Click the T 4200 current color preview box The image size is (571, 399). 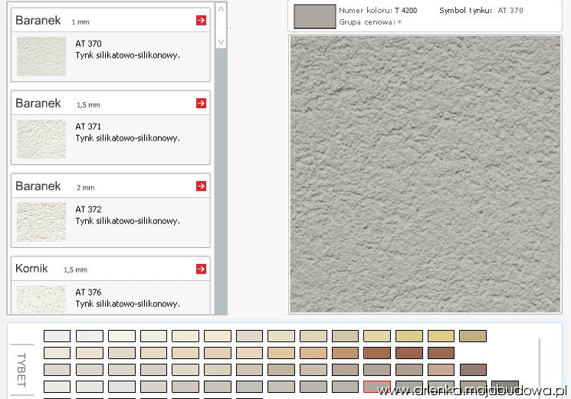pos(315,16)
